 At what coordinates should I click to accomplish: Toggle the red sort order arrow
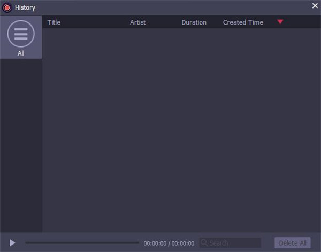280,22
